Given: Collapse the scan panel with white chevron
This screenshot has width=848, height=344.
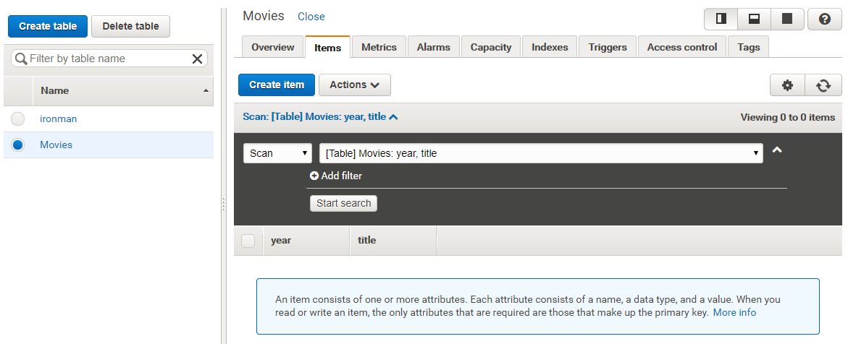Looking at the screenshot, I should 777,150.
